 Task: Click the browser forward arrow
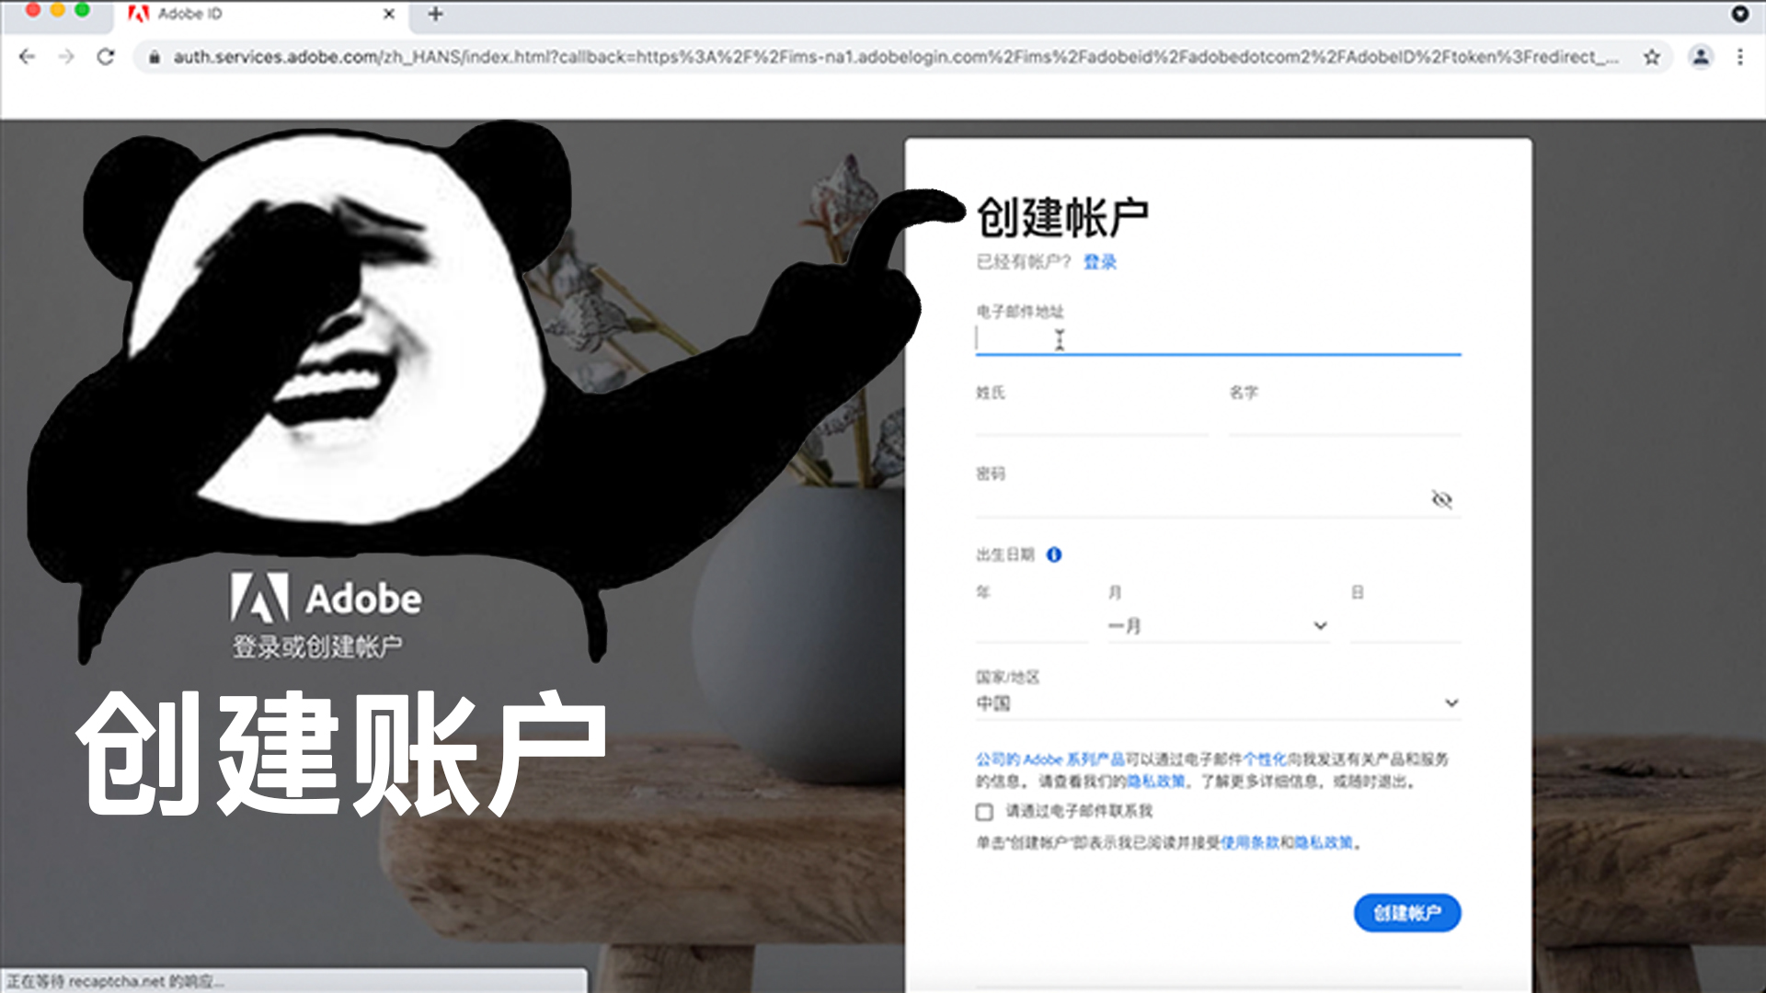(66, 57)
